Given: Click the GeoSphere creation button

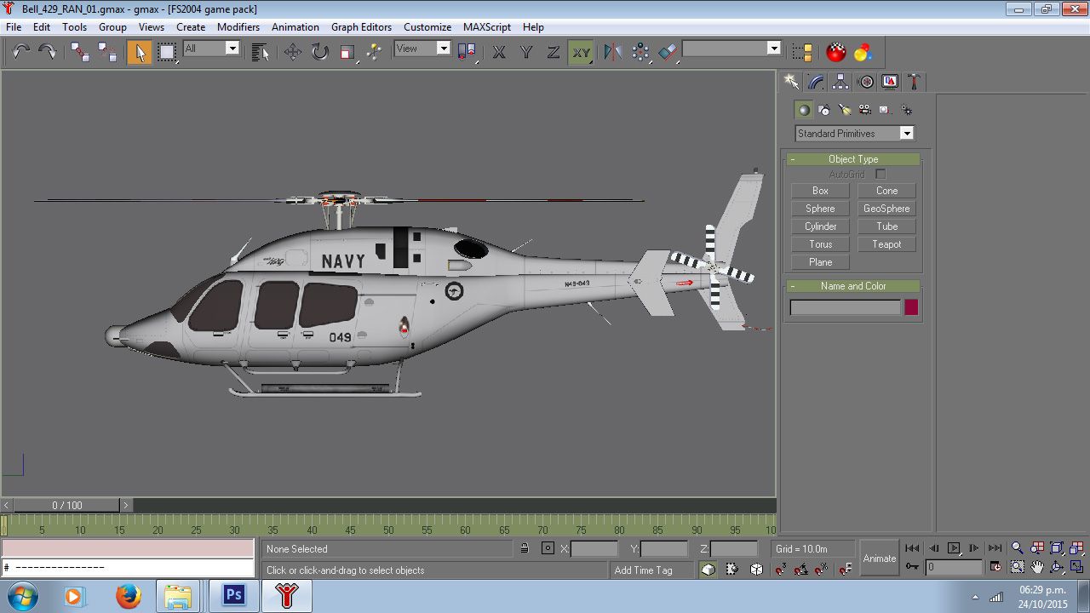Looking at the screenshot, I should point(886,208).
